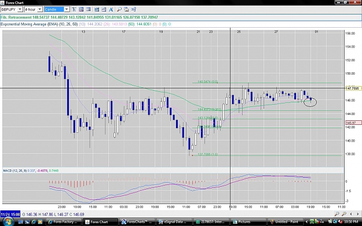
Task: Click the 148.5474 (0.0) Fibonacci level label
Action: (x=207, y=81)
